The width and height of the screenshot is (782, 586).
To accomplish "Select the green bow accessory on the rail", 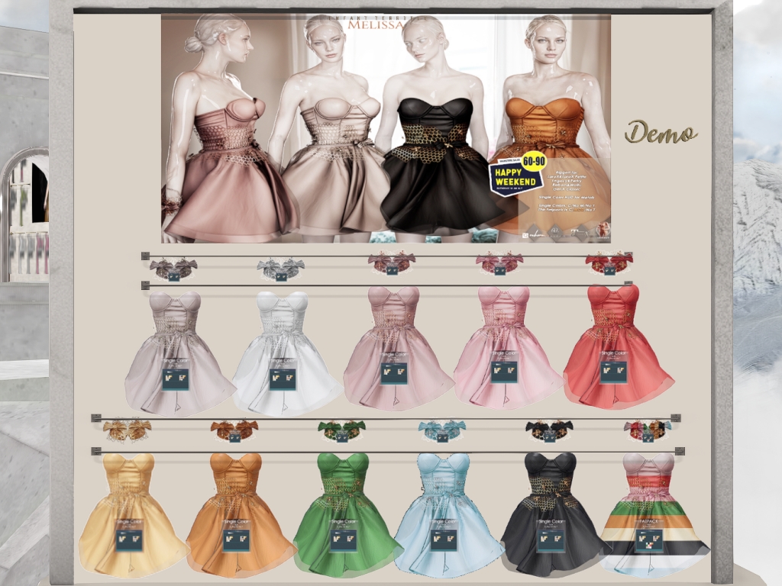I will coord(341,430).
